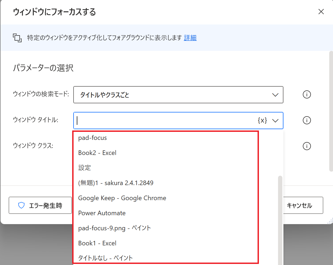This screenshot has width=333, height=265.
Task: Select pad-focus from the window list
Action: click(92, 137)
